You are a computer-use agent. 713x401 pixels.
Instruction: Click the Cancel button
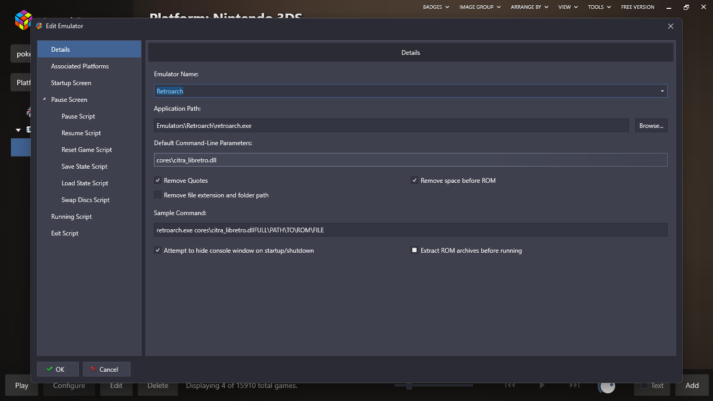106,369
